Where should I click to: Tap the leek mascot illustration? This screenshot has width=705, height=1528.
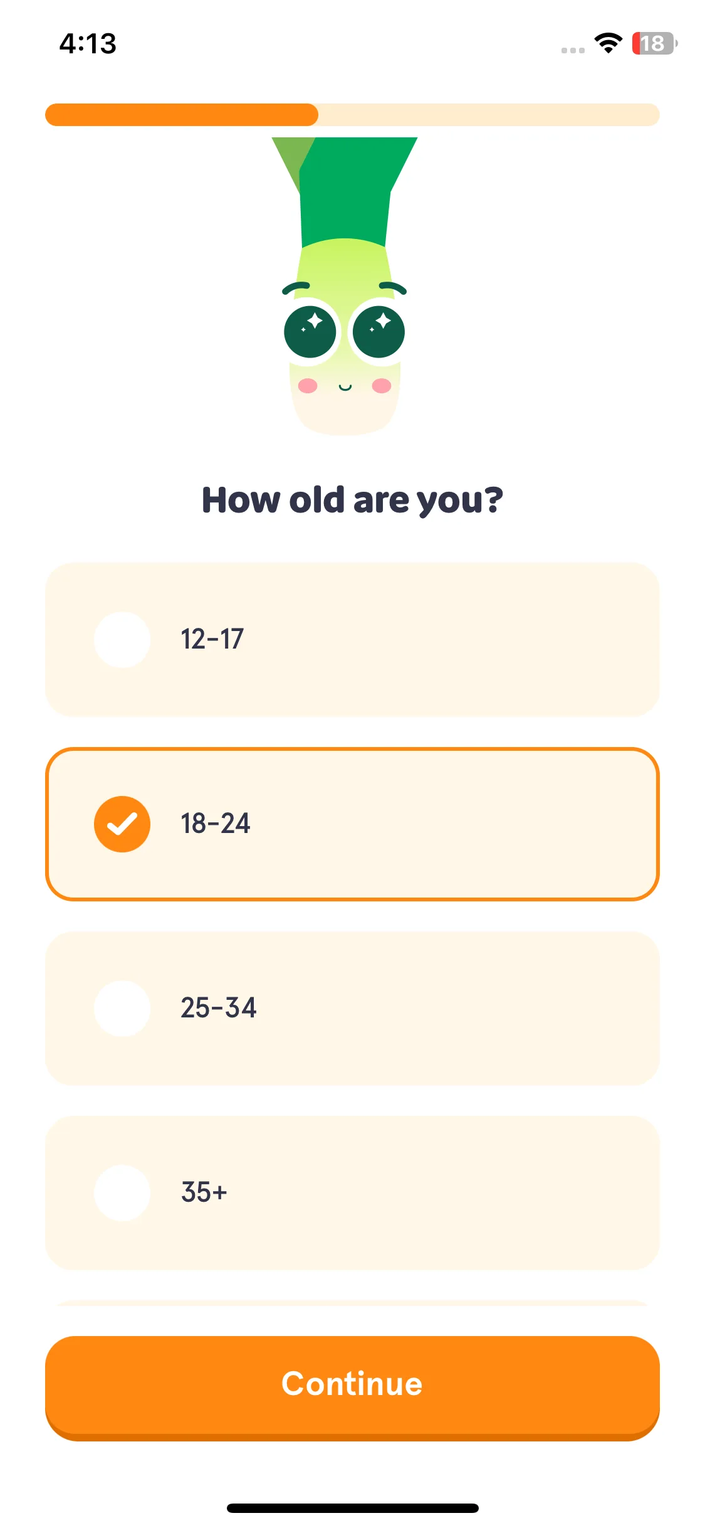(345, 286)
